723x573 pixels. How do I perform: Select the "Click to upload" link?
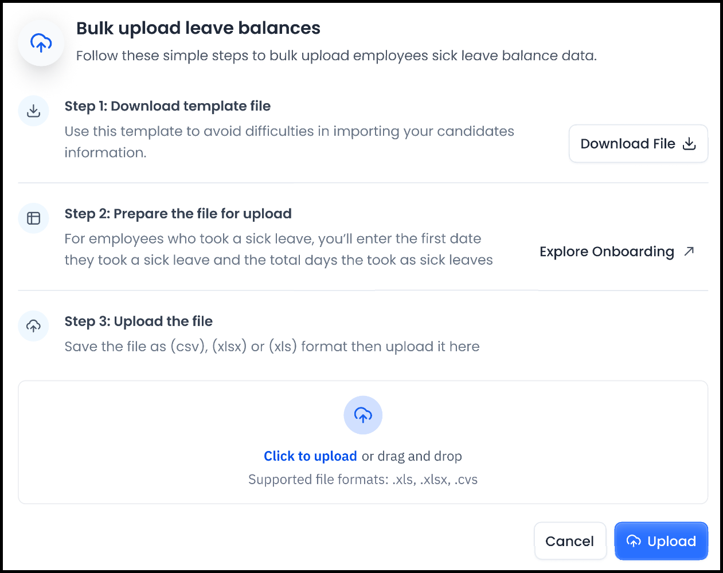pyautogui.click(x=310, y=456)
